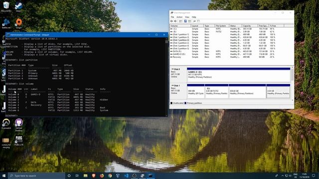This screenshot has height=179, width=319.
Task: Open the Windows Start menu
Action: 4,176
